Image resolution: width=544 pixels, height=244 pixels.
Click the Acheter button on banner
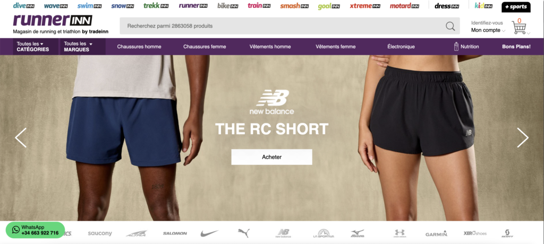click(x=271, y=157)
